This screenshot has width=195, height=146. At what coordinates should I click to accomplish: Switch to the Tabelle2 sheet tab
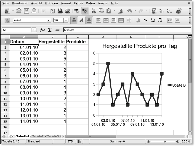pyautogui.click(x=38, y=137)
